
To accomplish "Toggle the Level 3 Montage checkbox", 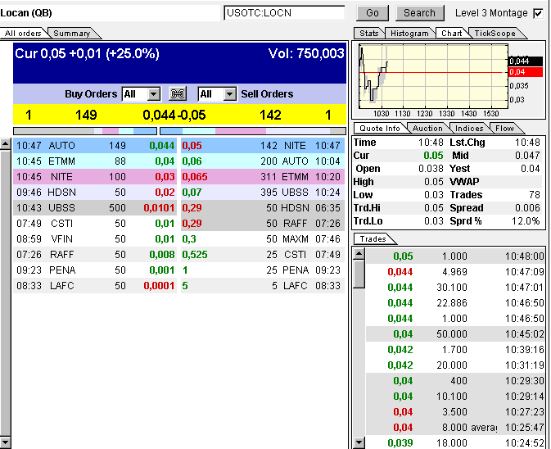I will 538,13.
